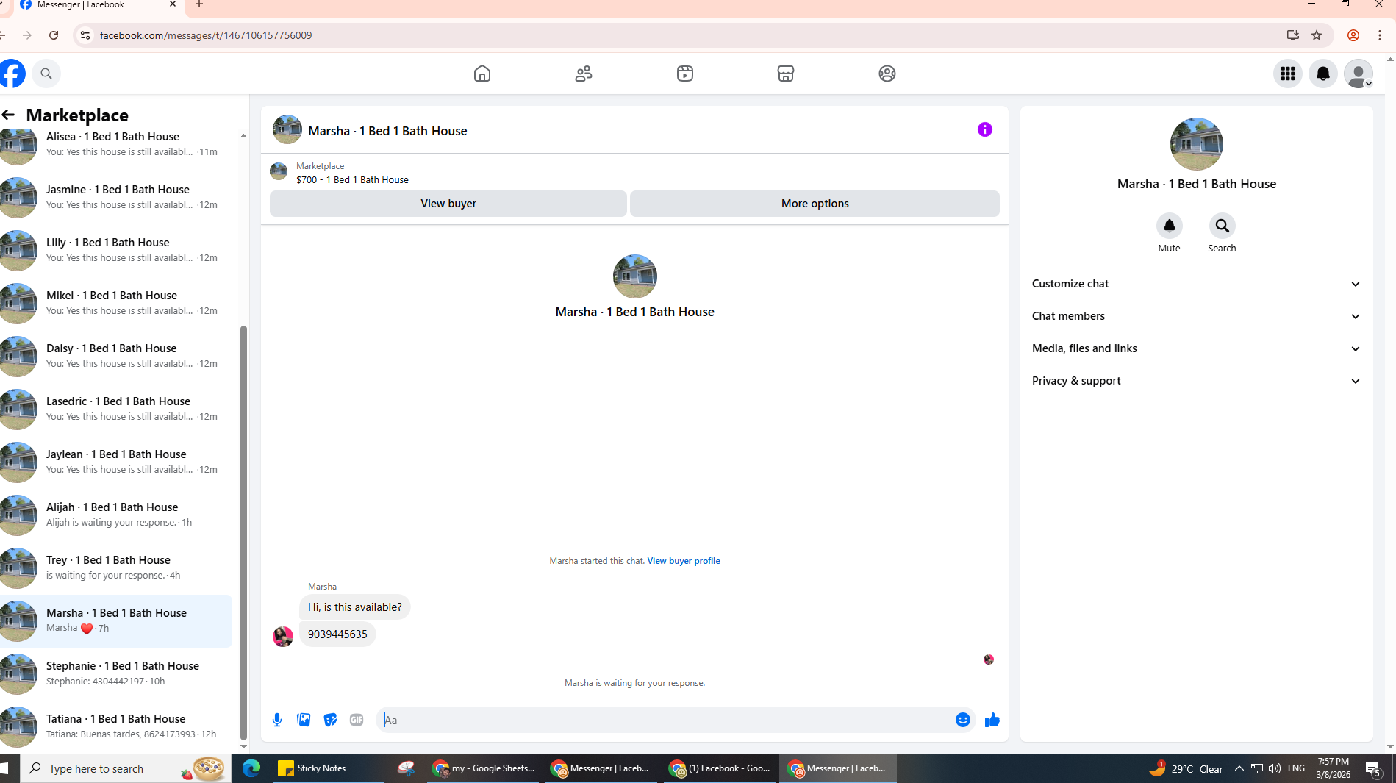Send a voice clip microphone icon
Image resolution: width=1396 pixels, height=783 pixels.
(x=277, y=720)
